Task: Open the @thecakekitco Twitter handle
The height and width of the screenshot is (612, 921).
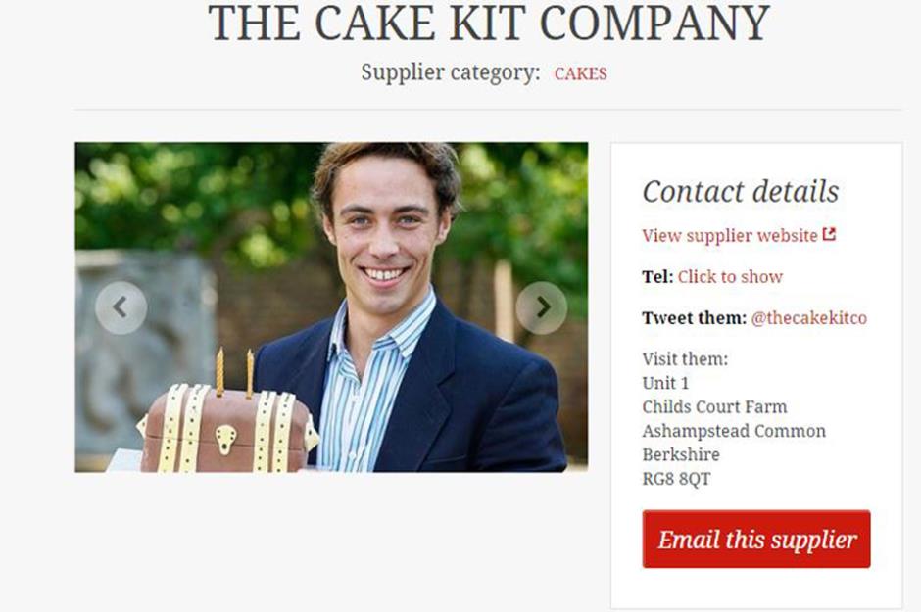Action: (808, 318)
